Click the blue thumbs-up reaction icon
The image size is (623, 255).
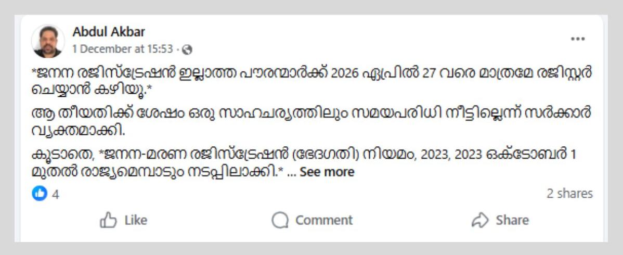40,194
